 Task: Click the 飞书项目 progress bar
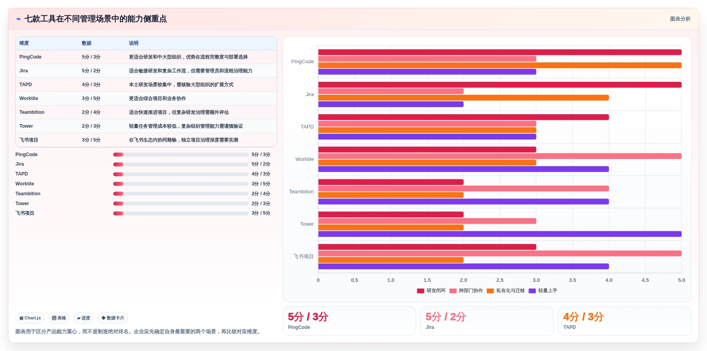point(181,213)
